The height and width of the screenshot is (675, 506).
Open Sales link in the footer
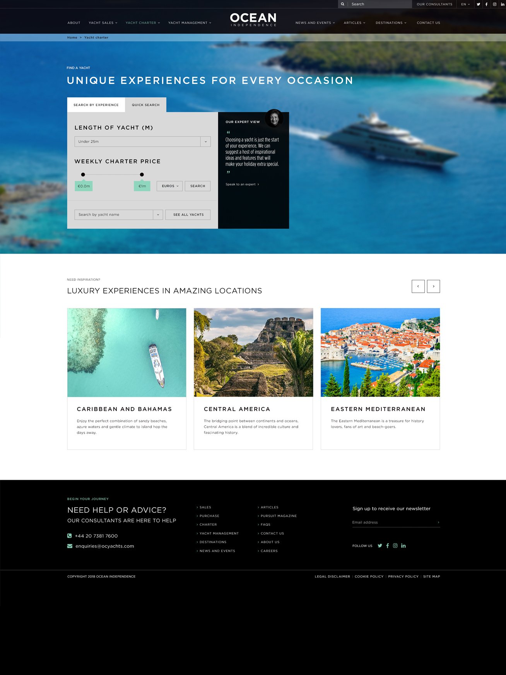[205, 507]
